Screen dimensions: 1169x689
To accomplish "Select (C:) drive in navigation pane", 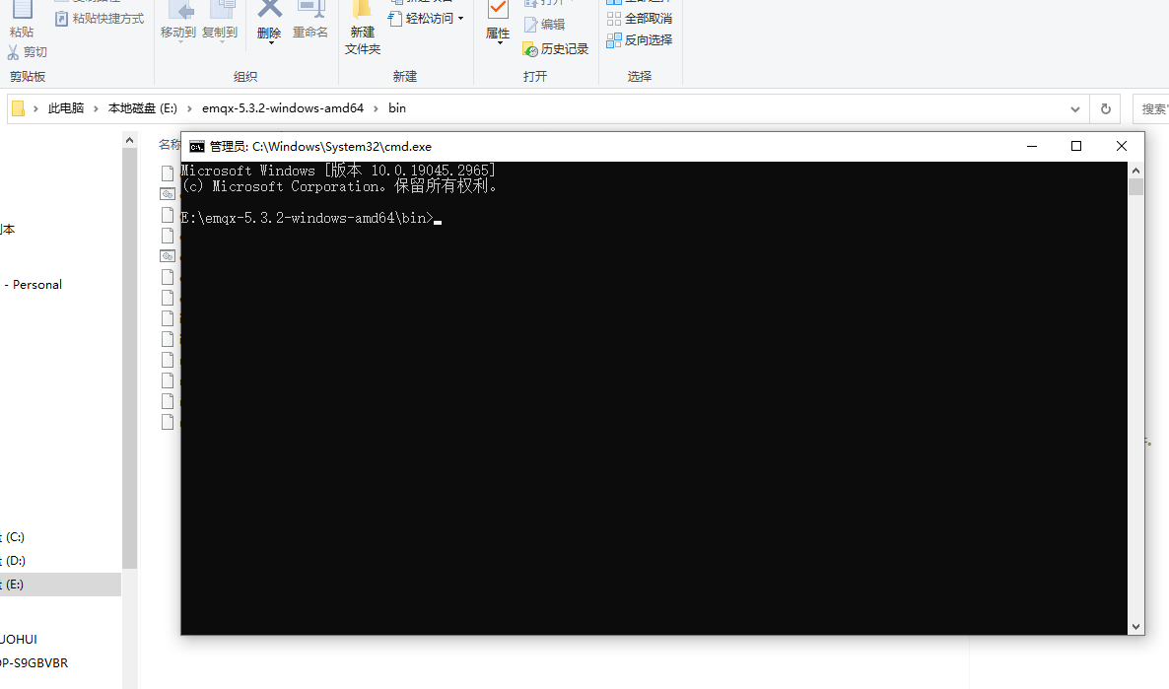I will [x=14, y=537].
